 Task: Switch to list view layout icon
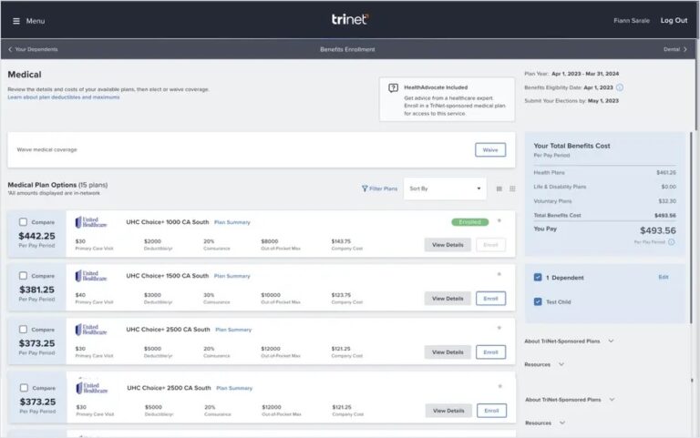[x=499, y=188]
